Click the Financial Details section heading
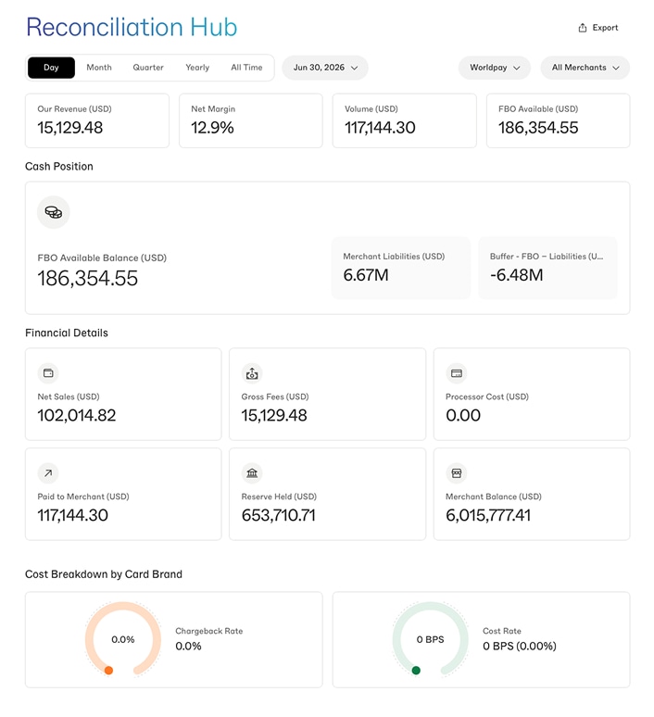654x717 pixels. click(67, 333)
